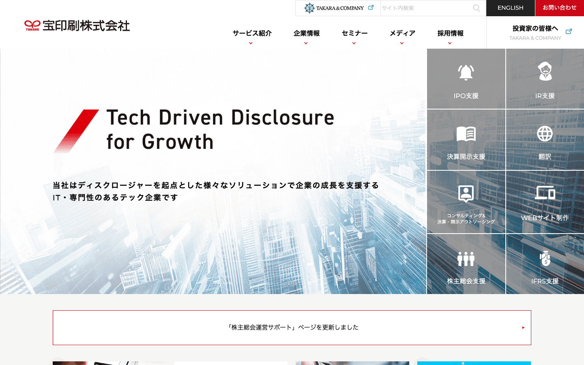The image size is (584, 365).
Task: Open the WEBサイト制作 devices icon
Action: pyautogui.click(x=545, y=193)
